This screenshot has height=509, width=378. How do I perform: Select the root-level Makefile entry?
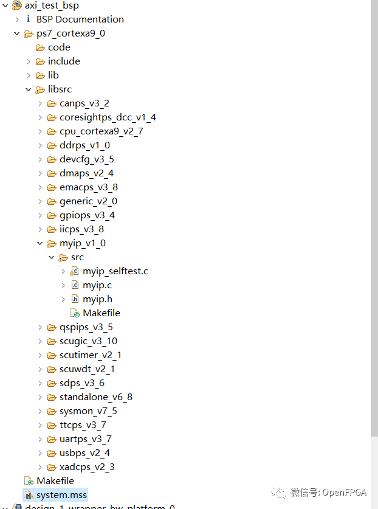click(x=55, y=481)
